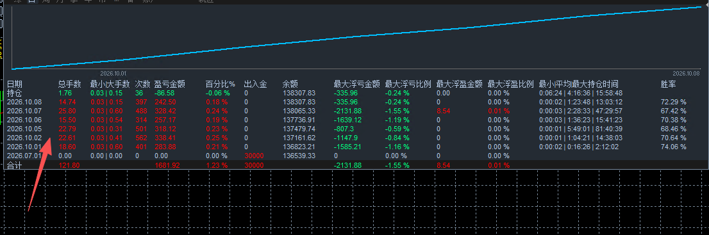Click the 日期 column header
The height and width of the screenshot is (235, 709).
15,84
